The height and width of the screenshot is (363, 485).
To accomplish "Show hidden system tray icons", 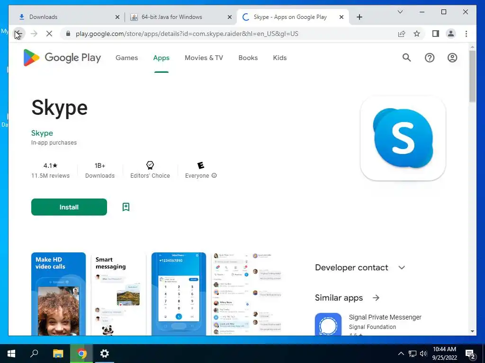I will pyautogui.click(x=401, y=354).
